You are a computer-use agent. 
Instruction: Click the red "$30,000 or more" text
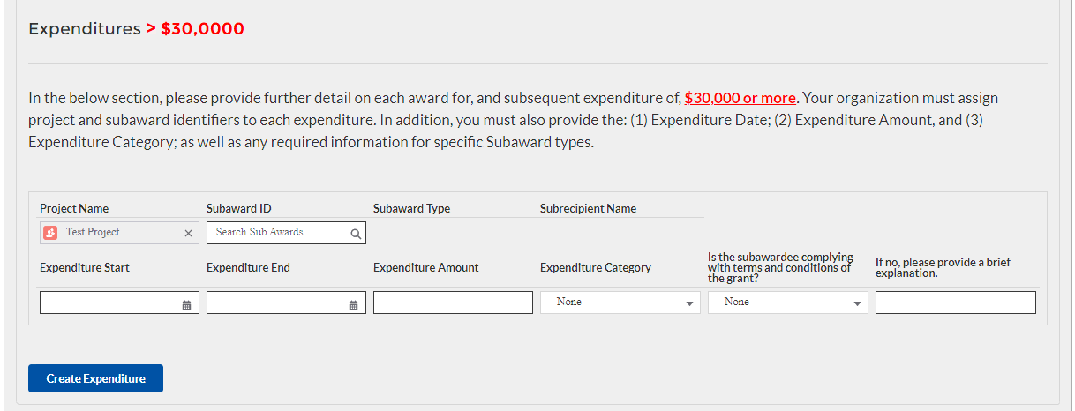[x=740, y=98]
